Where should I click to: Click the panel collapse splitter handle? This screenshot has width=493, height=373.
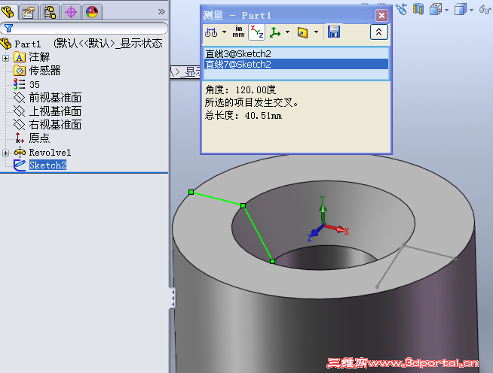pyautogui.click(x=173, y=298)
